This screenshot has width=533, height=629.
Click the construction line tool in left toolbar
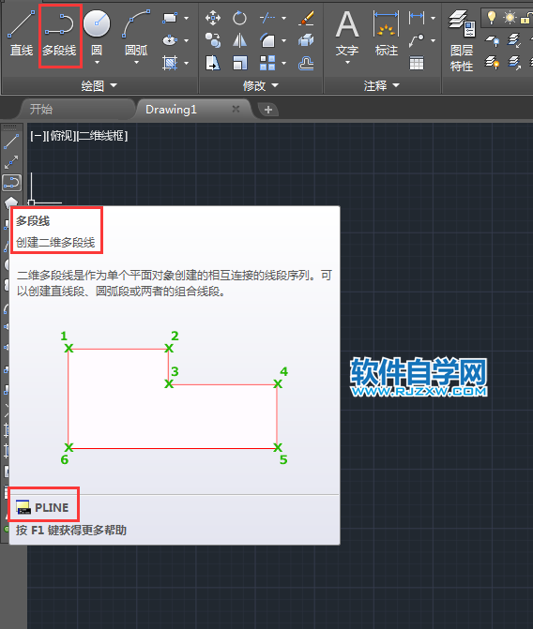click(x=11, y=162)
